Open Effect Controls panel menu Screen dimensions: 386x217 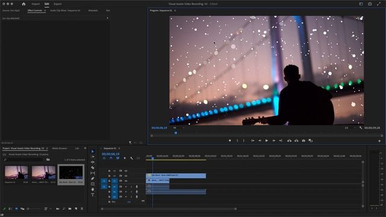click(x=45, y=11)
